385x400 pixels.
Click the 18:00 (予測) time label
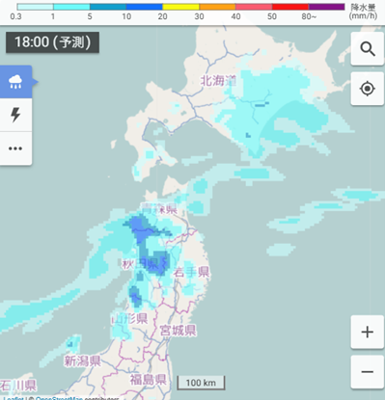tap(52, 42)
